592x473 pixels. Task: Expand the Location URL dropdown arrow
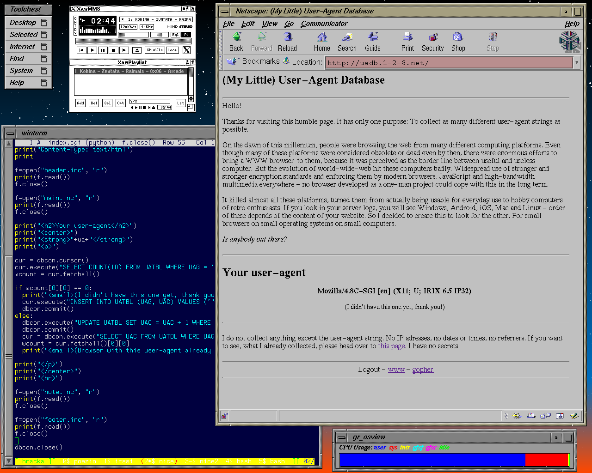pos(577,62)
